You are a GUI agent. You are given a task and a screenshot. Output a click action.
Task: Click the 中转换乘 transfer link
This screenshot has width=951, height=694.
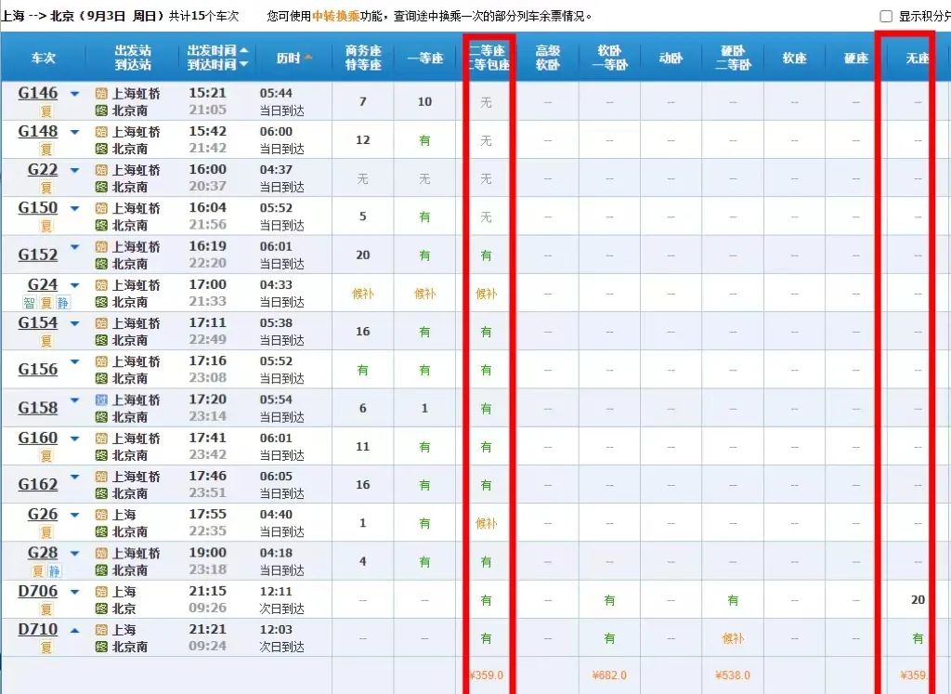click(x=335, y=17)
